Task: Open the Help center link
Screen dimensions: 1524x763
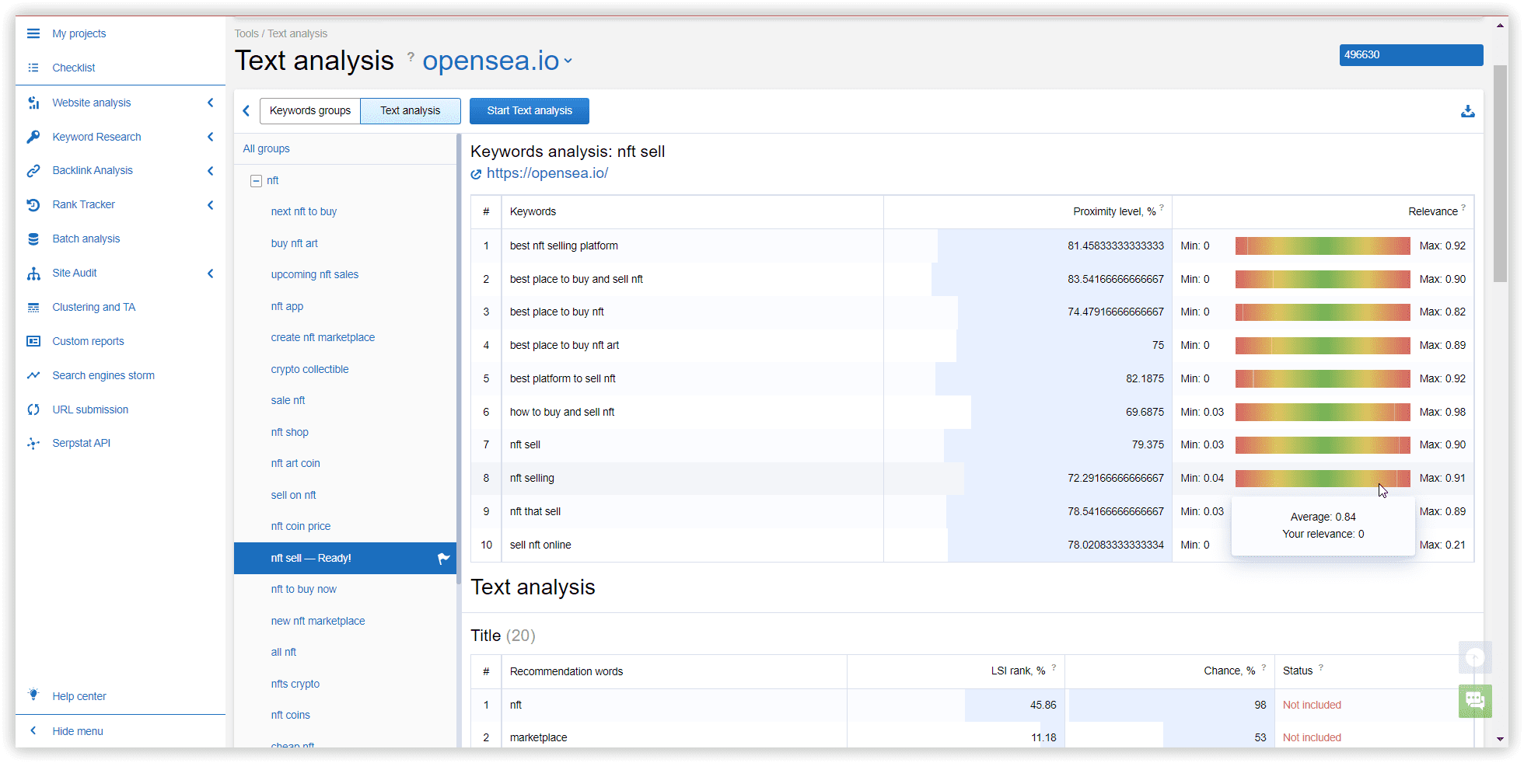Action: click(79, 696)
